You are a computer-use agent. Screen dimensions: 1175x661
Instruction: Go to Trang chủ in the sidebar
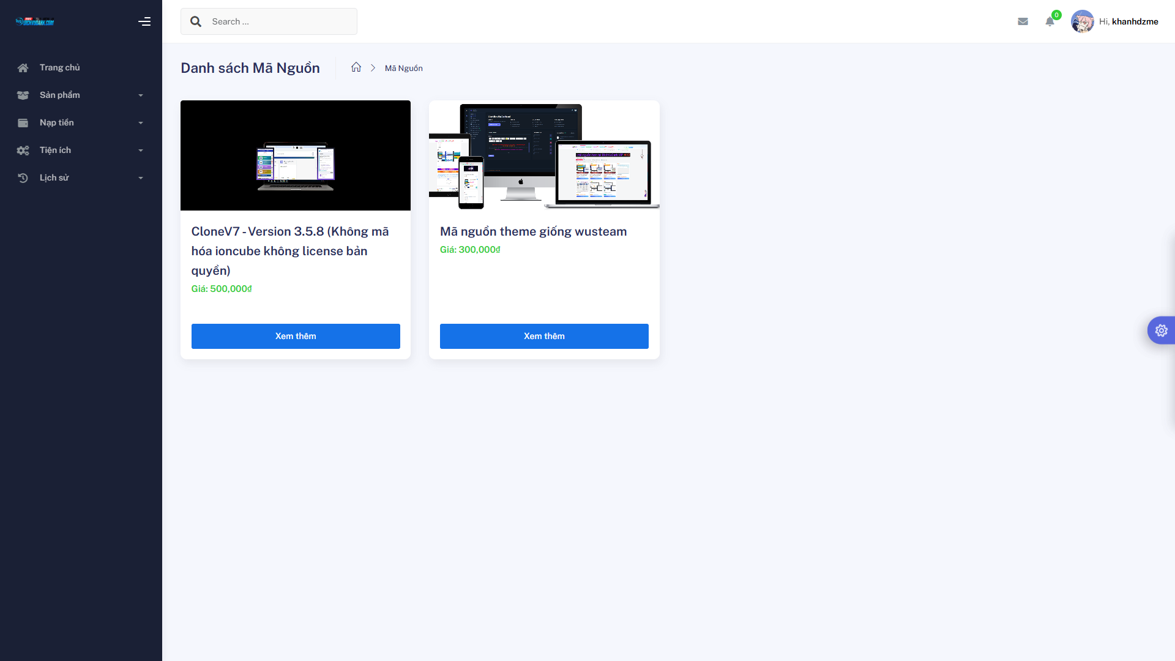coord(59,67)
